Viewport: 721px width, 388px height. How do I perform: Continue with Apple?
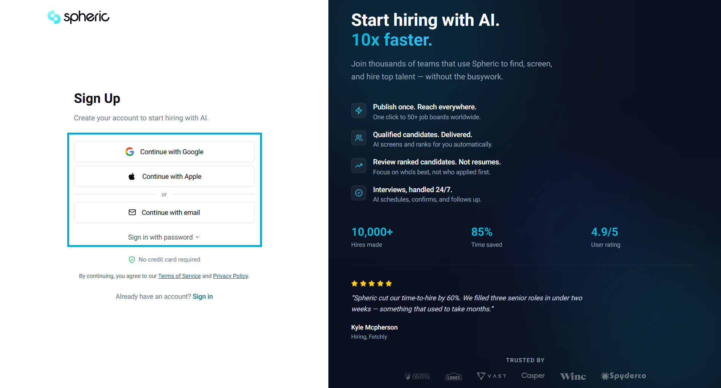tap(164, 177)
